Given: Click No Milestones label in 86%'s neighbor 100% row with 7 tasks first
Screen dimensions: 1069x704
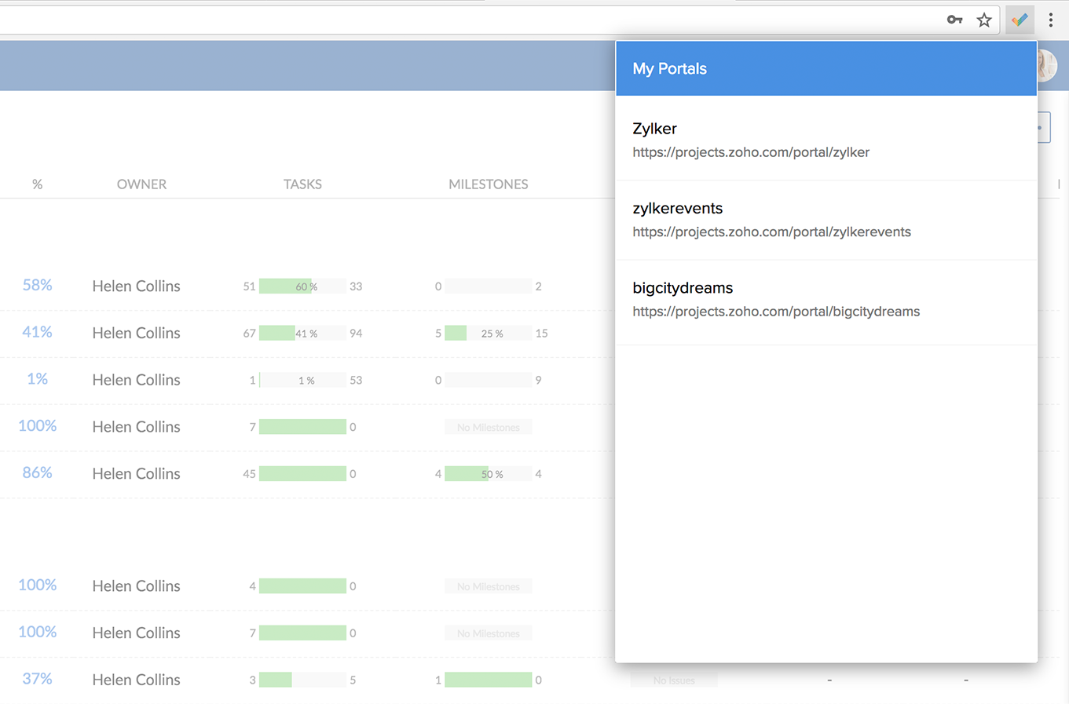Looking at the screenshot, I should click(489, 428).
